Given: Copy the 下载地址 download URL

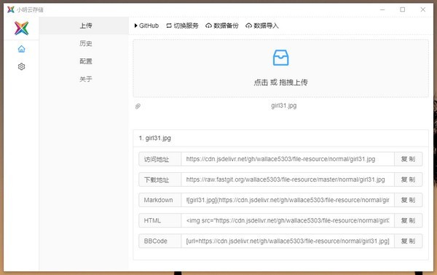Looking at the screenshot, I should [x=409, y=179].
